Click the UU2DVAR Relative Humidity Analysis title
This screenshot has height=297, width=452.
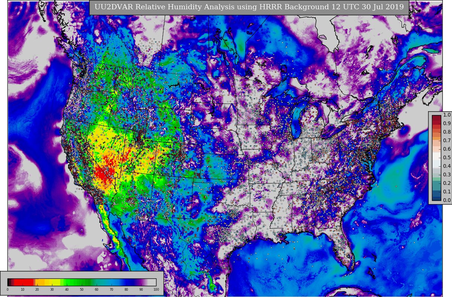point(249,7)
